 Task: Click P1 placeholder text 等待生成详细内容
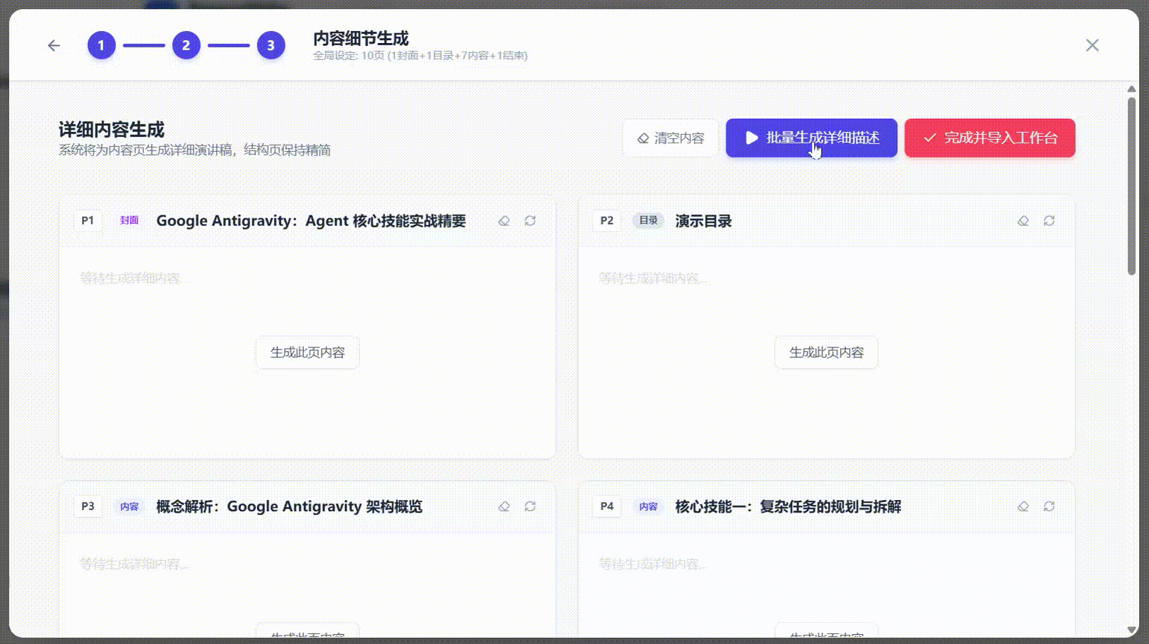[x=134, y=278]
